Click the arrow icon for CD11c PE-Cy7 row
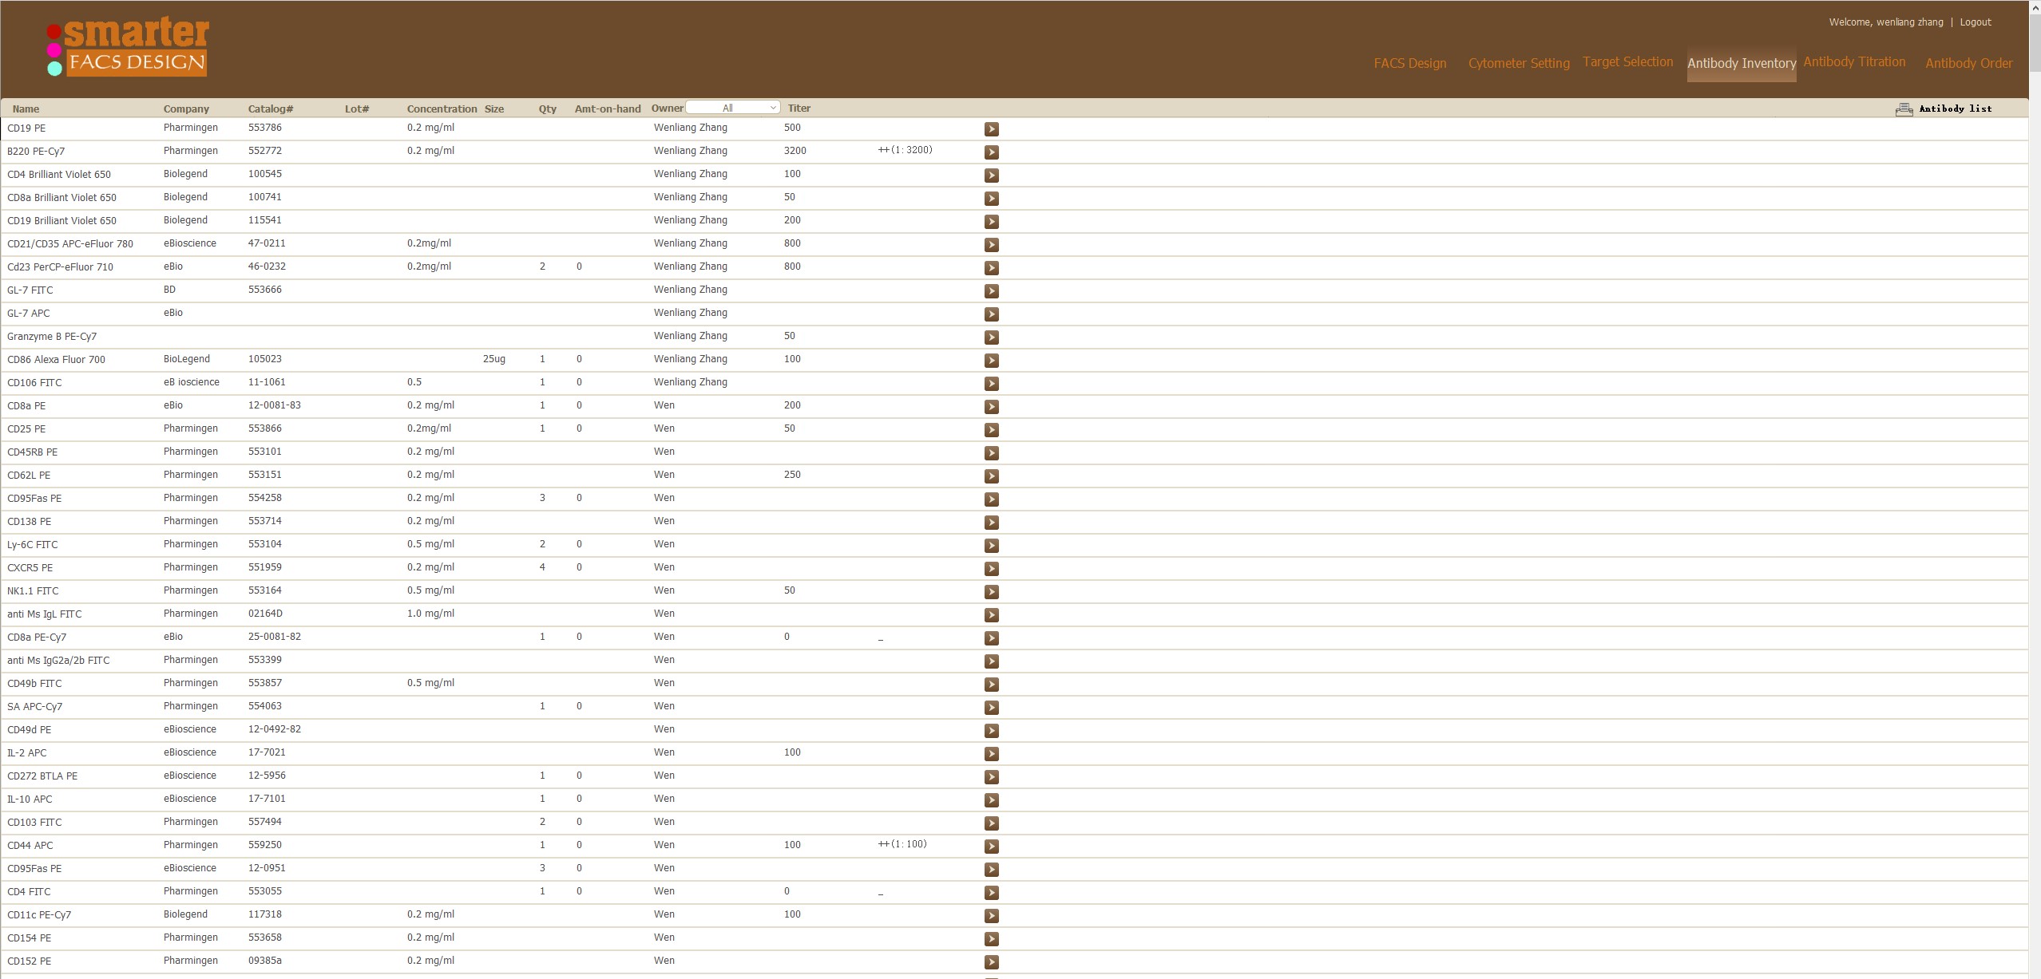 point(991,916)
